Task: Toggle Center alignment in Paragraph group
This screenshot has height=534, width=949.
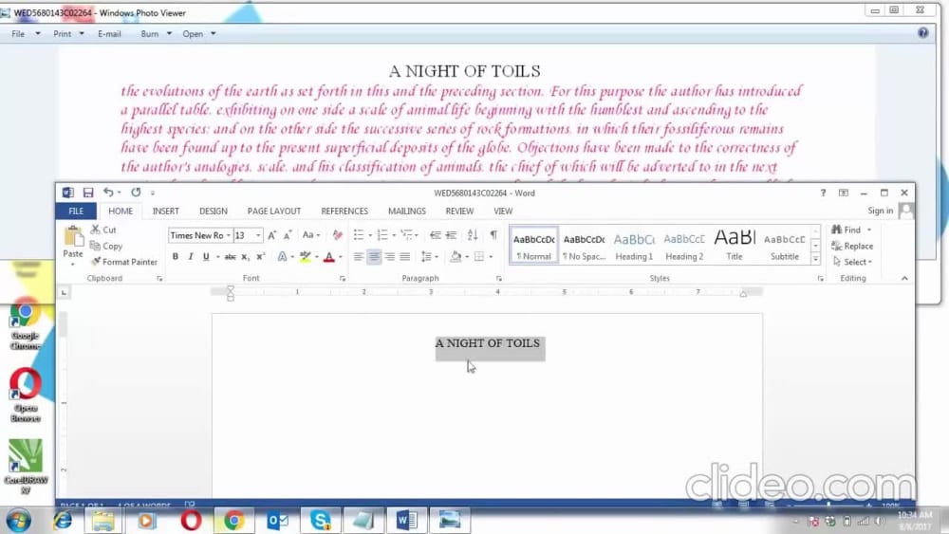Action: pos(374,256)
